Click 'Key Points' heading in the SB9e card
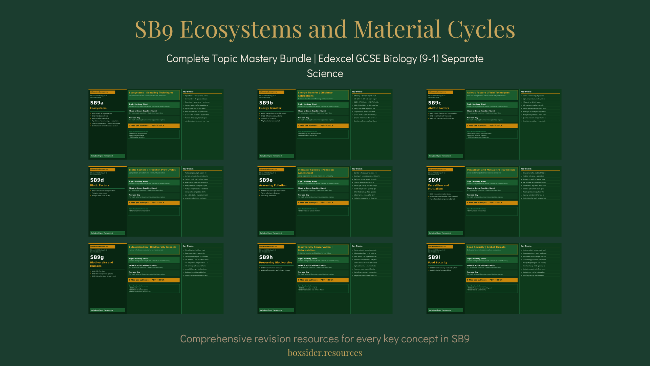This screenshot has width=650, height=366. (x=357, y=169)
